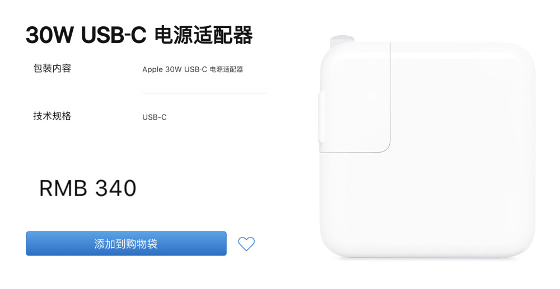Click the "RMB" currency label
This screenshot has height=289, width=560.
coord(63,188)
